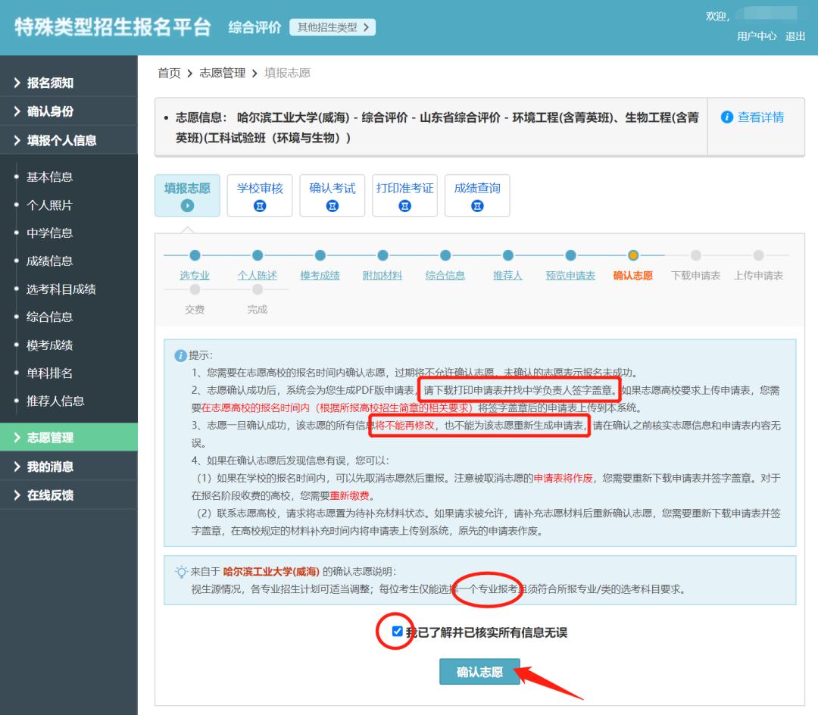Click the 上传申请表 step label

pos(758,276)
